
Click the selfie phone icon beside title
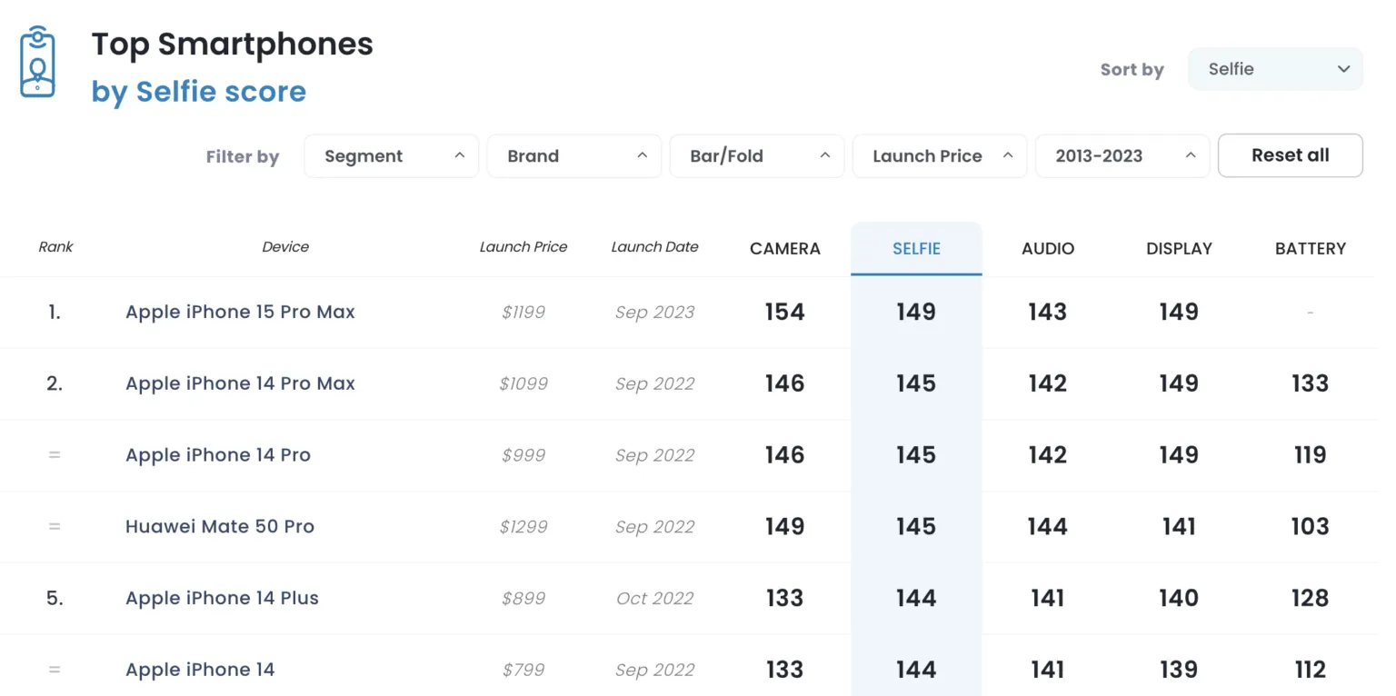(x=37, y=62)
